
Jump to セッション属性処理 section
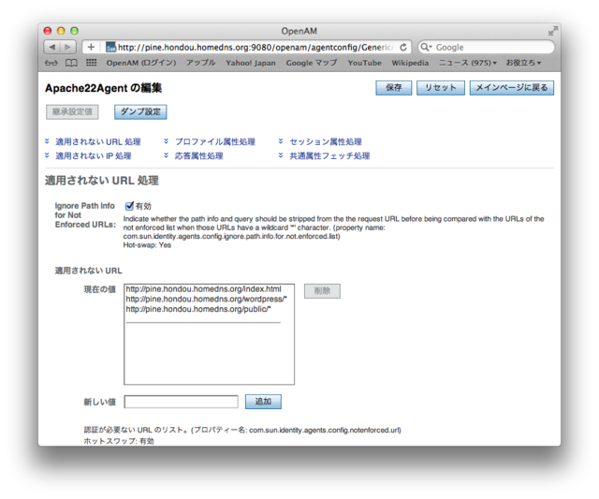[325, 141]
